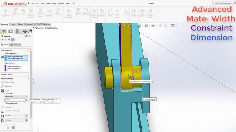Screen dimensions: 236x132
Task: Switch to the Sketch ribbon tab
Action: [21, 24]
